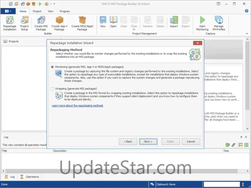Screen dimensions: 251x188
Task: Click the wizard Cancel button
Action: (x=191, y=142)
